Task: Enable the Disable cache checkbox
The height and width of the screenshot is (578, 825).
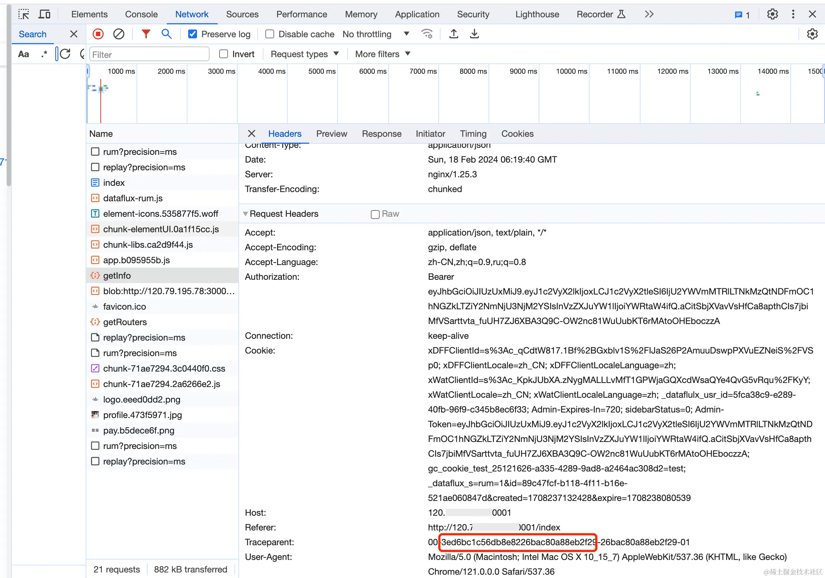Action: click(270, 34)
